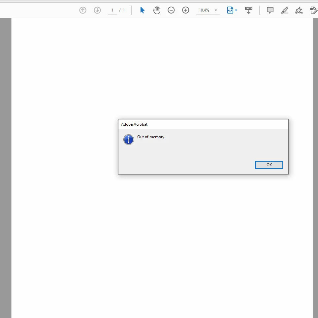Viewport: 318px width, 318px height.
Task: Go to next page arrow icon
Action: 97,10
